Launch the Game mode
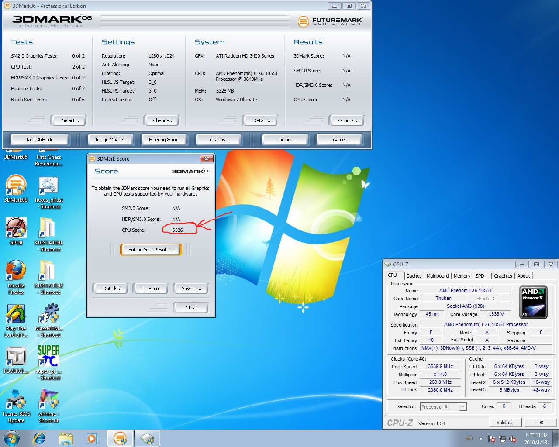Image resolution: width=559 pixels, height=447 pixels. coord(341,140)
